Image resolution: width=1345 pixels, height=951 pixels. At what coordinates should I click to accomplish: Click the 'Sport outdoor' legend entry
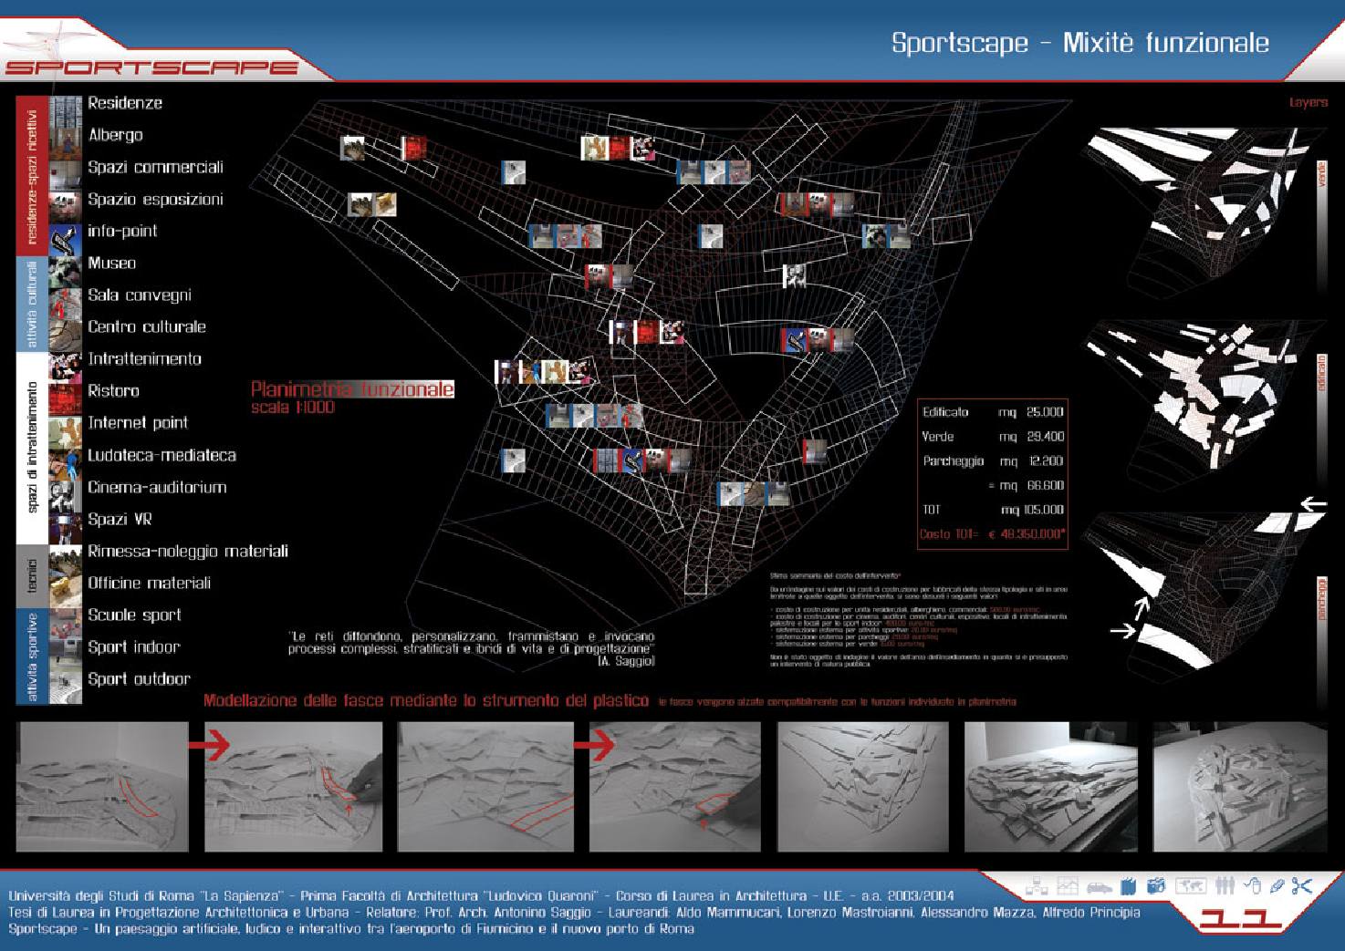(139, 679)
